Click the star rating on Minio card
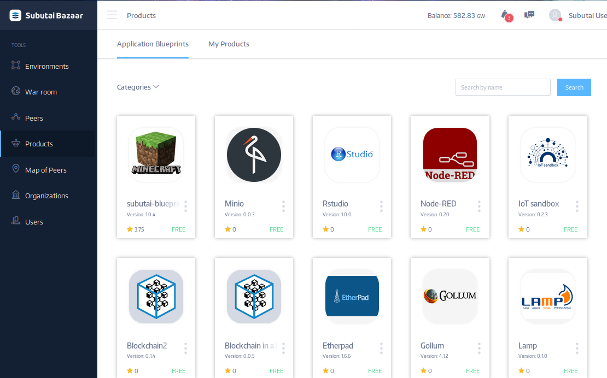 pos(230,229)
